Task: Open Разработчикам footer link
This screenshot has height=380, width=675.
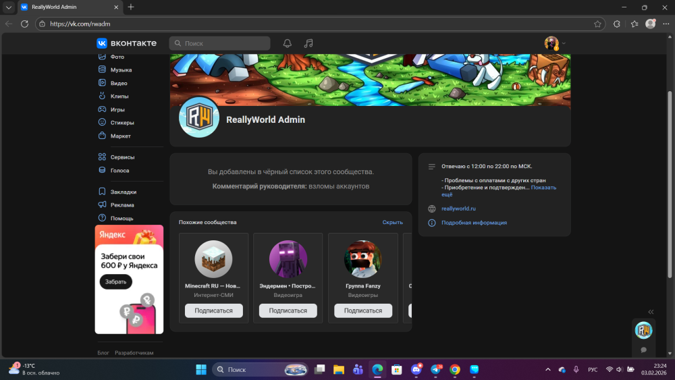Action: [x=134, y=352]
